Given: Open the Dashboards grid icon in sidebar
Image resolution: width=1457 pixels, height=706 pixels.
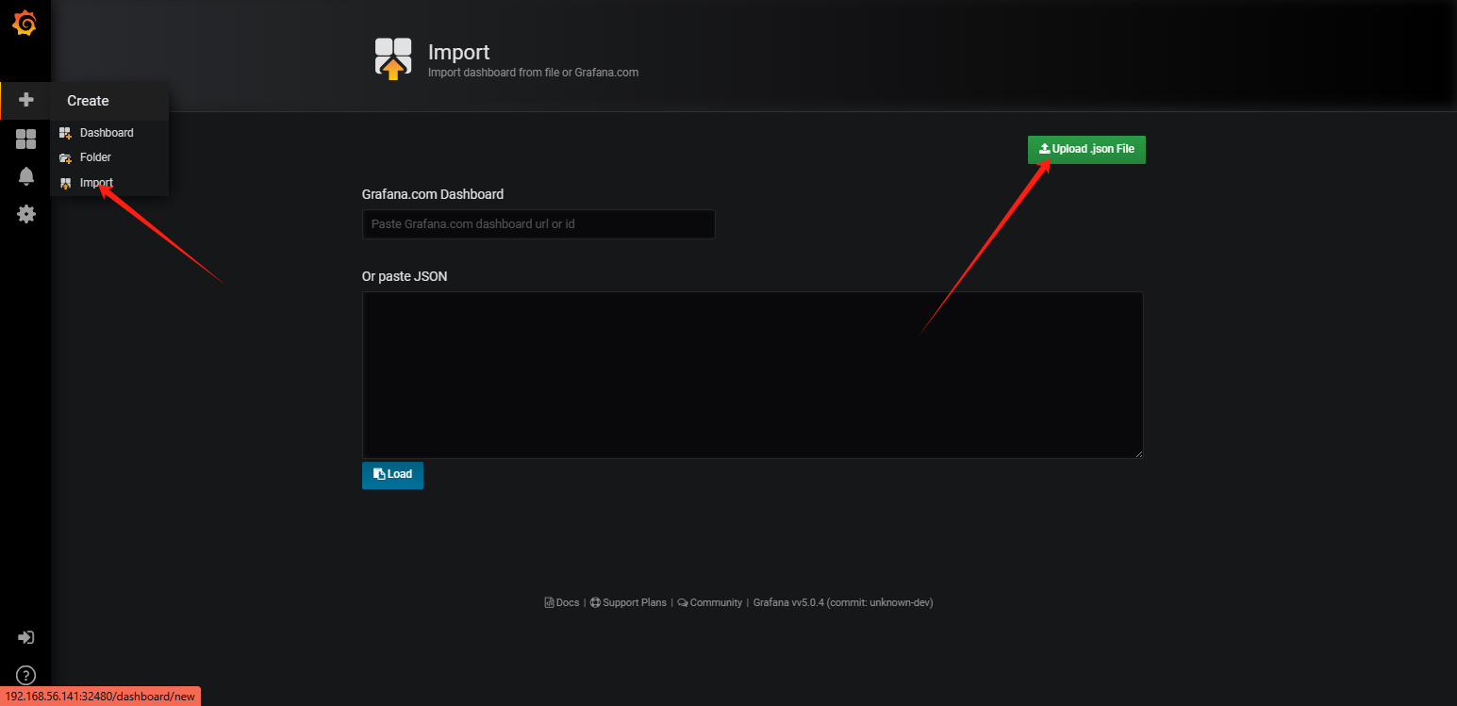Looking at the screenshot, I should click(x=26, y=140).
